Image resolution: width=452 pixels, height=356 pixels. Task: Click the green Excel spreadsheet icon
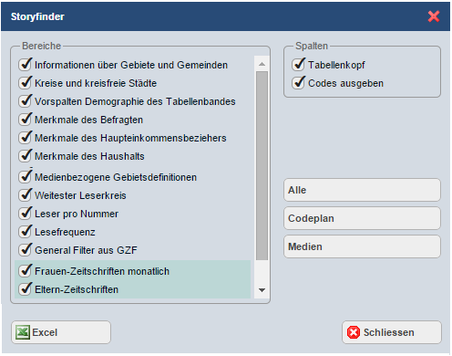pos(23,332)
